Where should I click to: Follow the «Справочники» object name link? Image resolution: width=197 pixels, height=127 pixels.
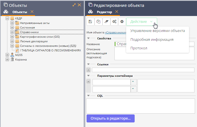(116, 33)
